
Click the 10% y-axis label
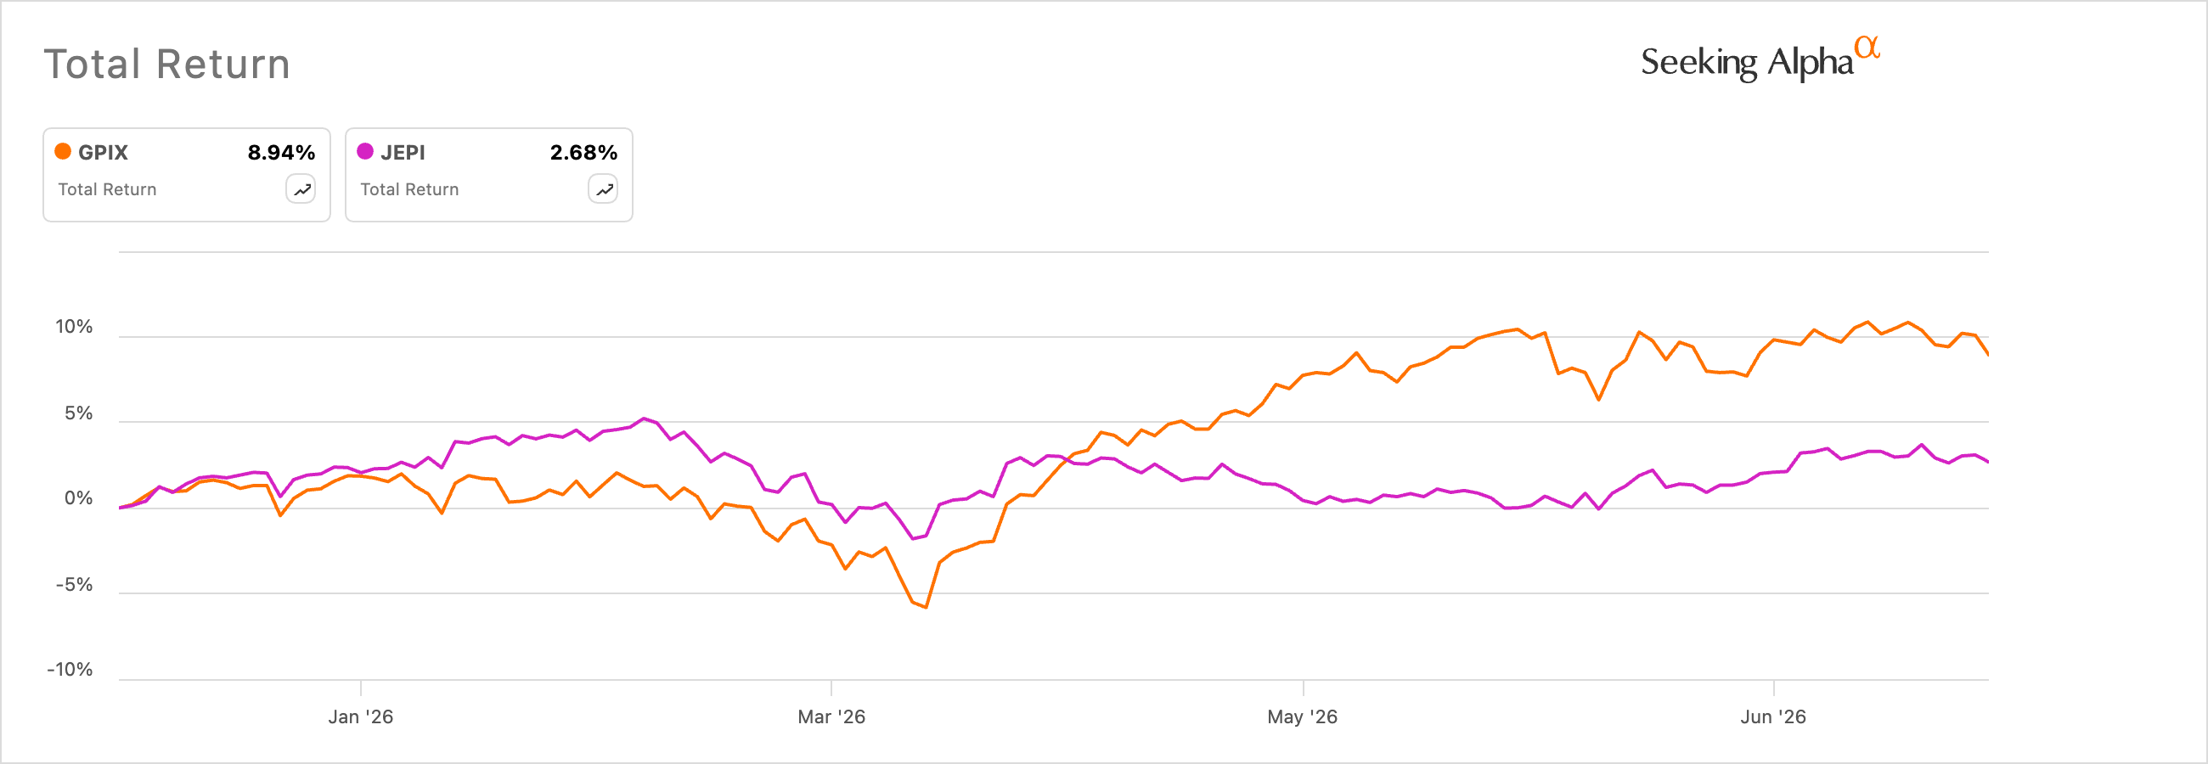pos(74,327)
